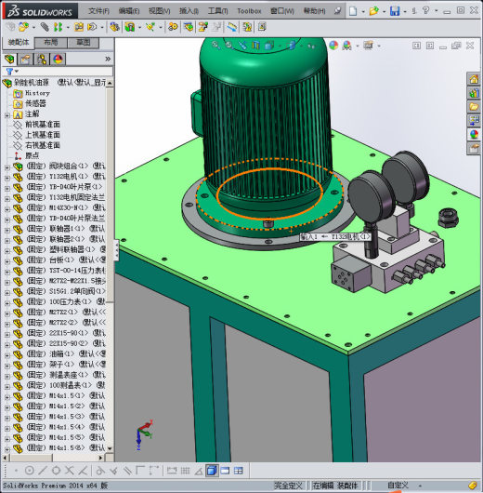This screenshot has width=483, height=493.
Task: Select the Help question mark icon
Action: (425, 10)
